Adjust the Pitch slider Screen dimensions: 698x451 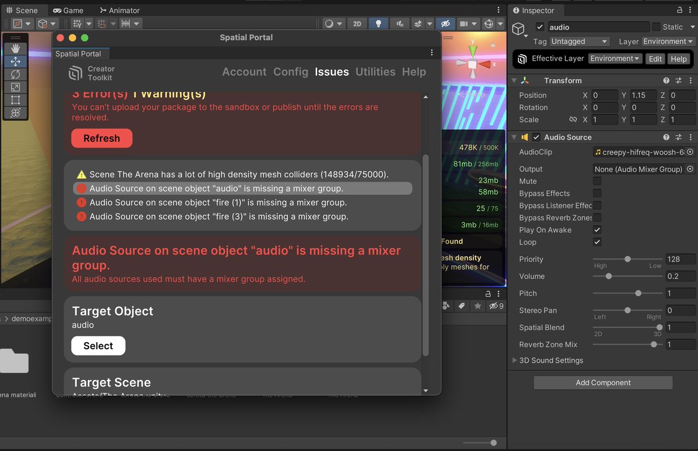click(628, 293)
